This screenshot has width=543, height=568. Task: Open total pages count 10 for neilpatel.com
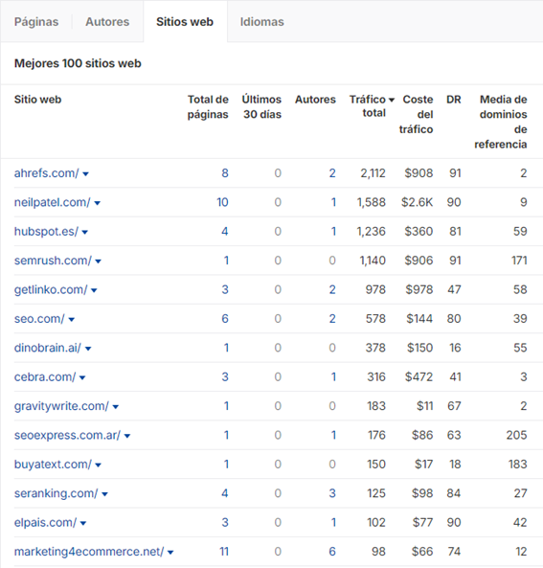222,202
